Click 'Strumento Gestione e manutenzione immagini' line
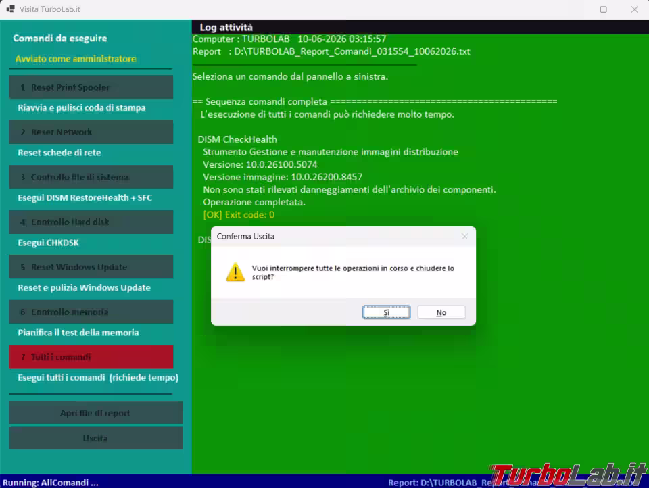 tap(331, 152)
